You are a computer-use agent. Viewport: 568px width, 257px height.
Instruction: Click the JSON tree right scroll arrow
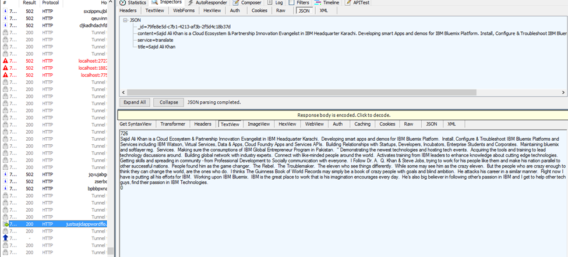564,92
